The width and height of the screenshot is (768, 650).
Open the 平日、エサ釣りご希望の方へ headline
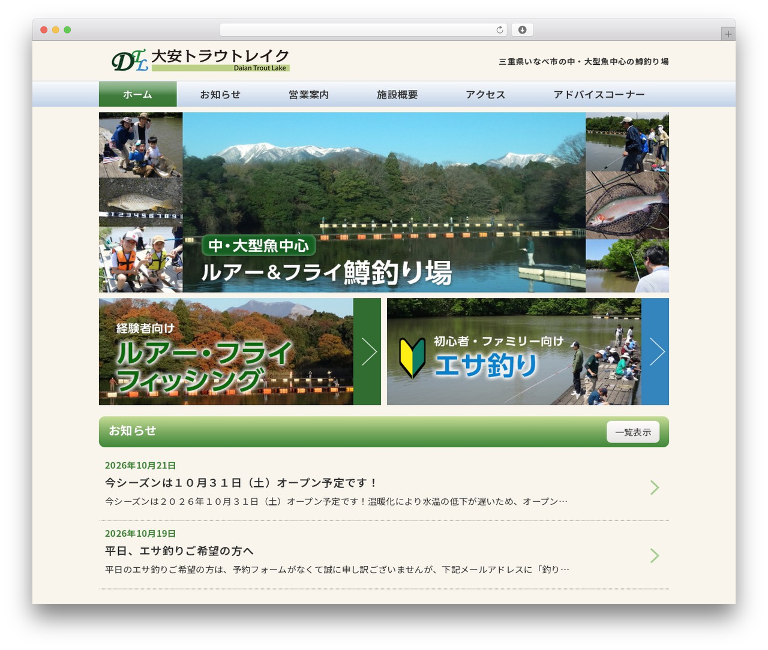[x=179, y=551]
